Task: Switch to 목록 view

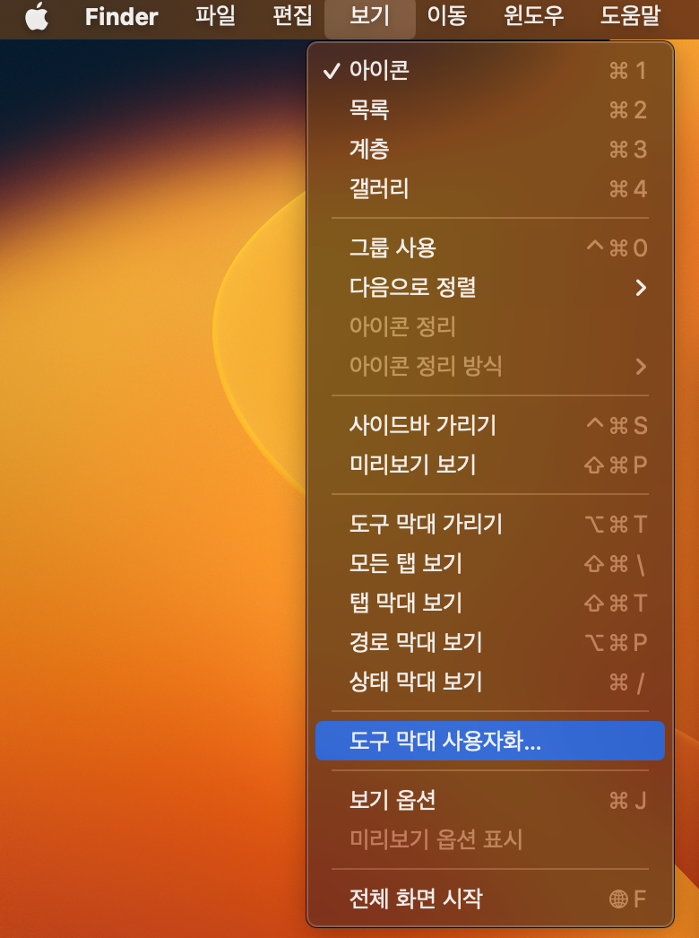Action: point(489,110)
